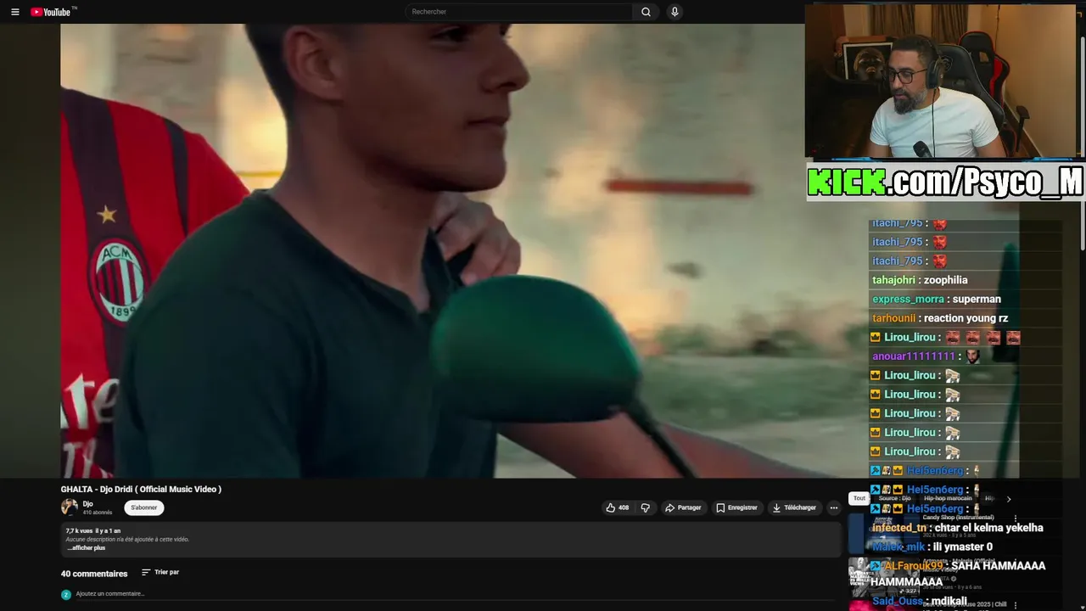Select the Source : Djo chip
The image size is (1086, 611).
point(894,498)
